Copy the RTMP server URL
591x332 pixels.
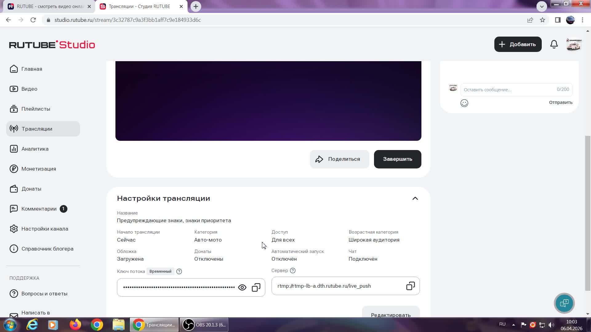410,286
